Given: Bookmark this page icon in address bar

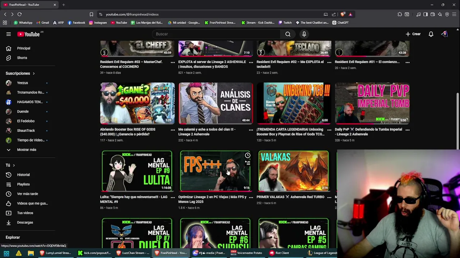Looking at the screenshot, I should [x=91, y=14].
